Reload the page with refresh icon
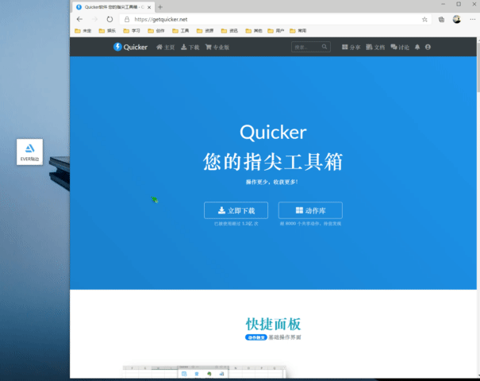 point(109,19)
